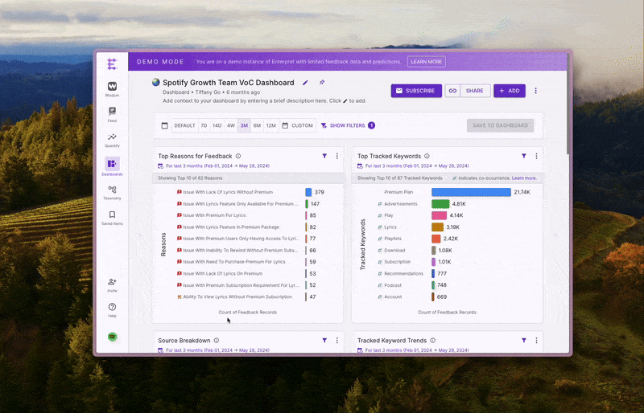Click SAVE TO DASHBOARD button
The height and width of the screenshot is (413, 644).
tap(500, 125)
